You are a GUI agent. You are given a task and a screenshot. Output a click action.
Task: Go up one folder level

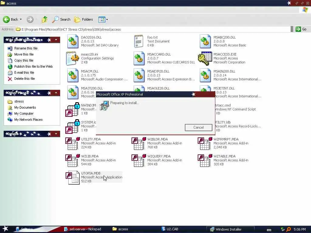45,19
